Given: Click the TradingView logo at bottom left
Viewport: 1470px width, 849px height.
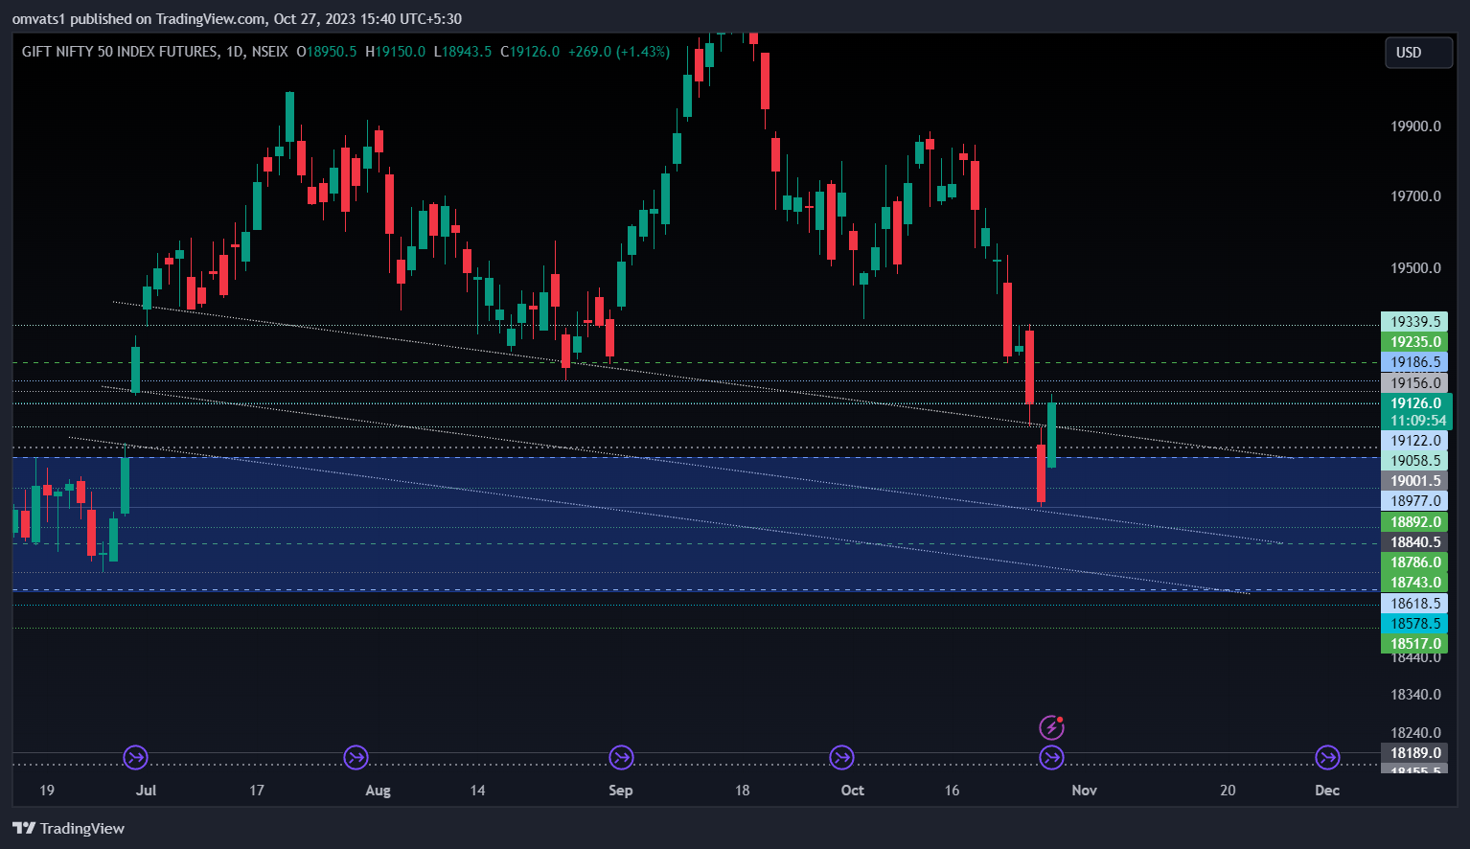Looking at the screenshot, I should [x=68, y=829].
